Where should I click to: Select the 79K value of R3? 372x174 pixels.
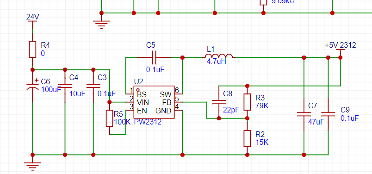pos(262,106)
